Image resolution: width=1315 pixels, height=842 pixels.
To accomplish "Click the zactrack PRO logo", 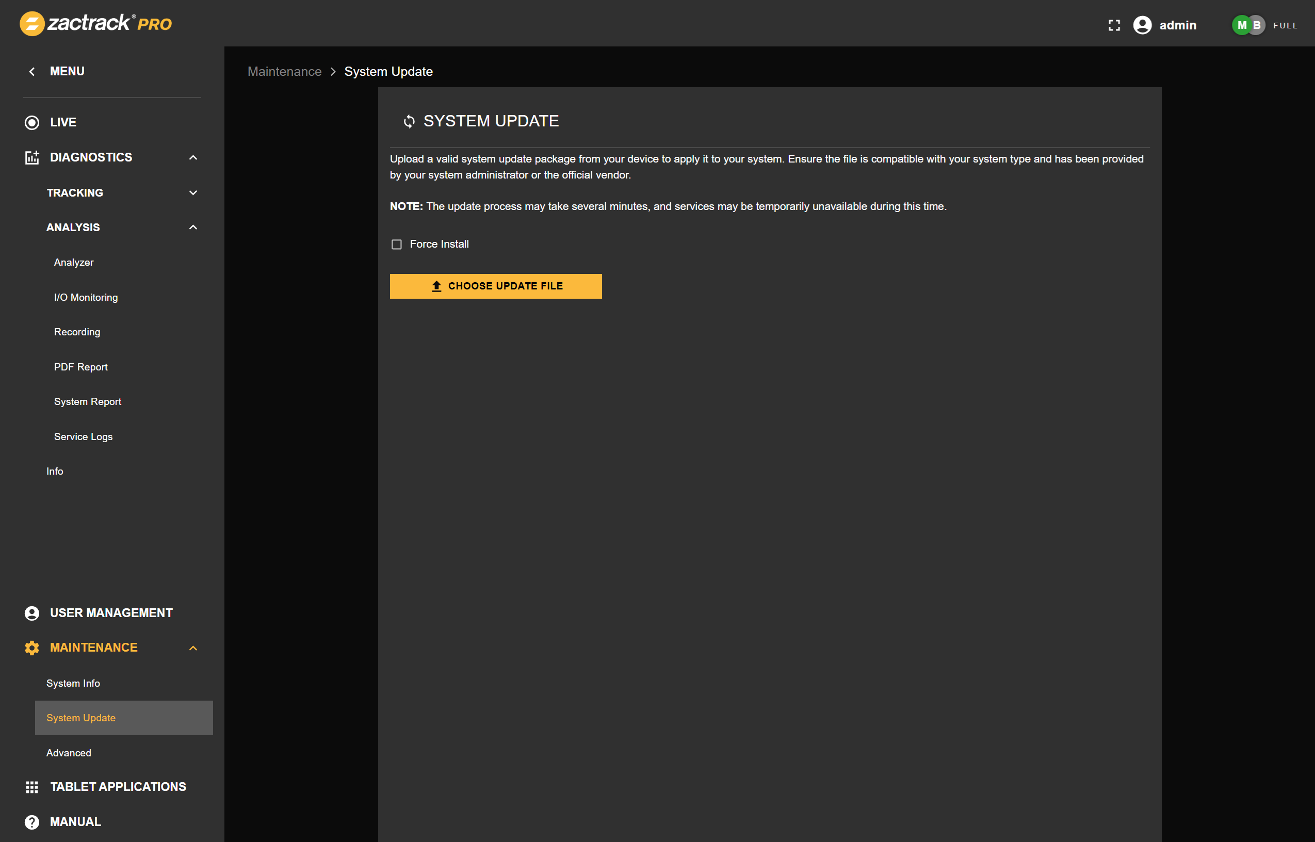I will click(x=95, y=24).
